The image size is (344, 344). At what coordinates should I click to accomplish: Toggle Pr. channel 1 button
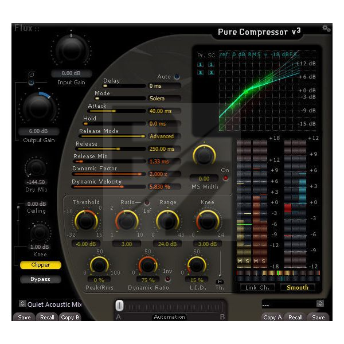(200, 64)
